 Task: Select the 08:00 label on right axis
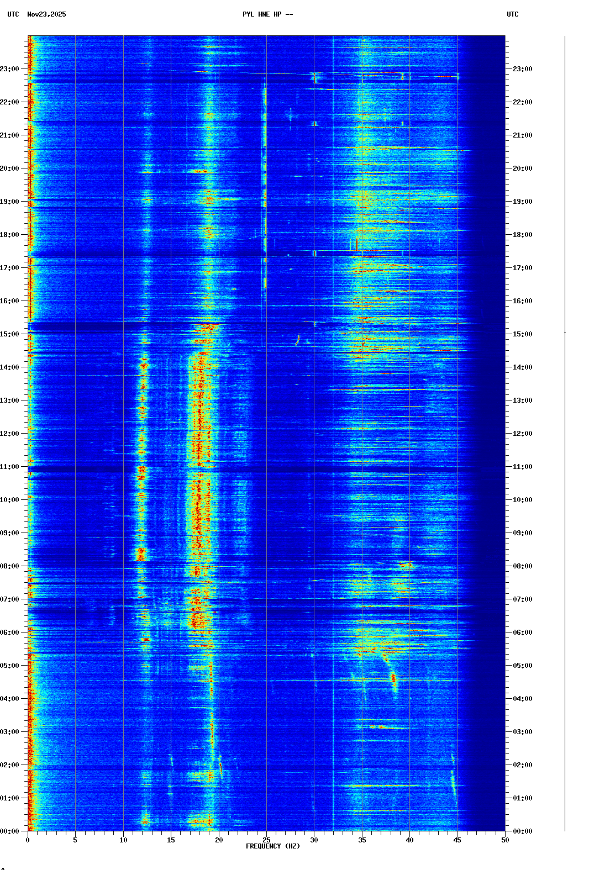click(522, 566)
